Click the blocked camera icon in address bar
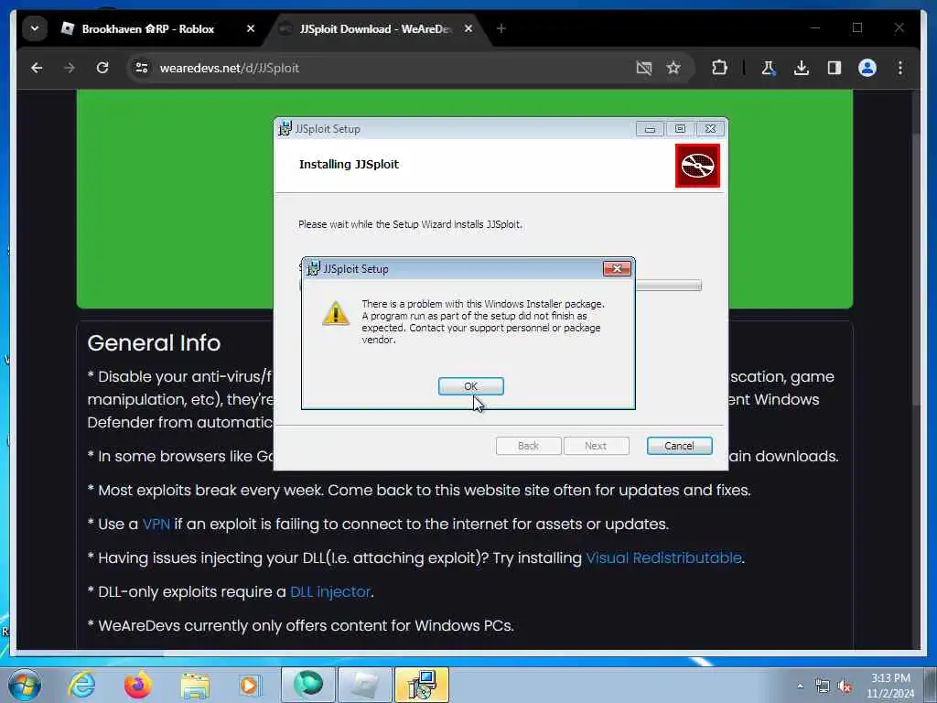This screenshot has width=937, height=703. click(x=643, y=68)
